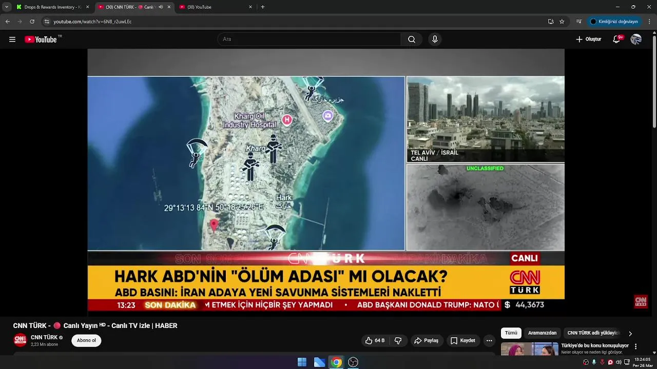Open the account avatar menu
The image size is (657, 369).
pyautogui.click(x=636, y=39)
